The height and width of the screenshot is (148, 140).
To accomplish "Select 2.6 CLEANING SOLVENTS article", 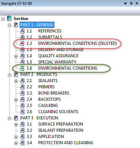I will coord(52,112).
